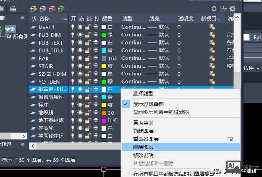Click printer plot icon for 报审表属性
This screenshot has width=262, height=177.
pos(96,97)
